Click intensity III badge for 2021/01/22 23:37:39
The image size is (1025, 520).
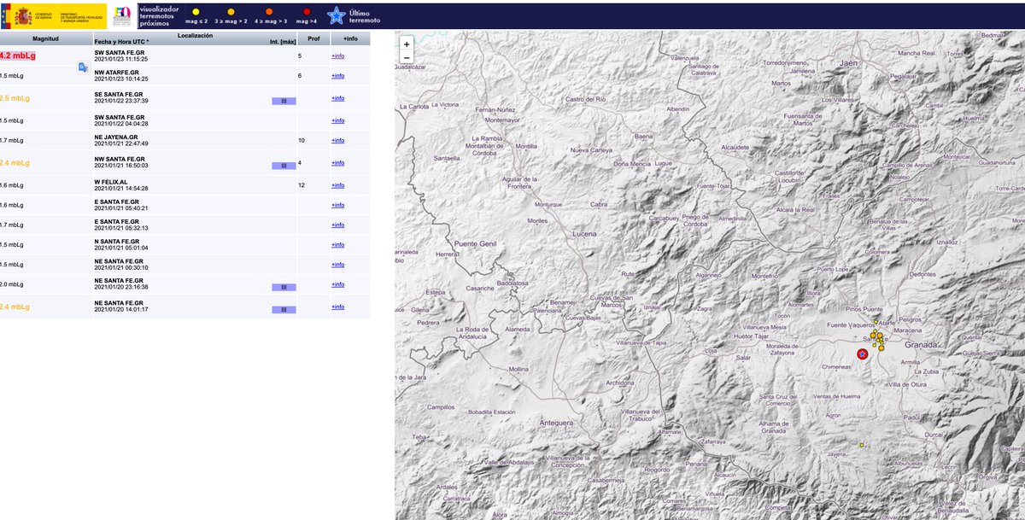coord(284,101)
